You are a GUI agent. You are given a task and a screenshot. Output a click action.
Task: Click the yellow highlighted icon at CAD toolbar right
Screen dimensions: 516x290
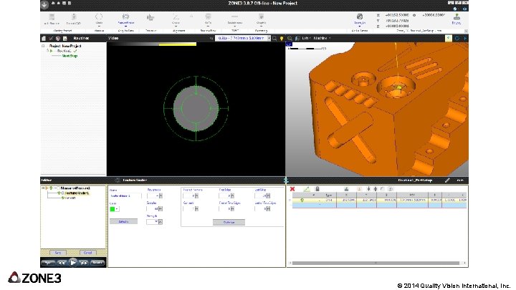coord(448,38)
